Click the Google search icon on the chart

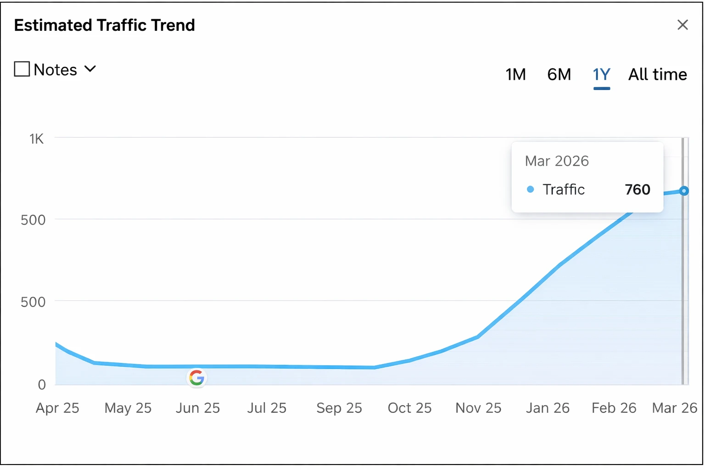point(196,378)
